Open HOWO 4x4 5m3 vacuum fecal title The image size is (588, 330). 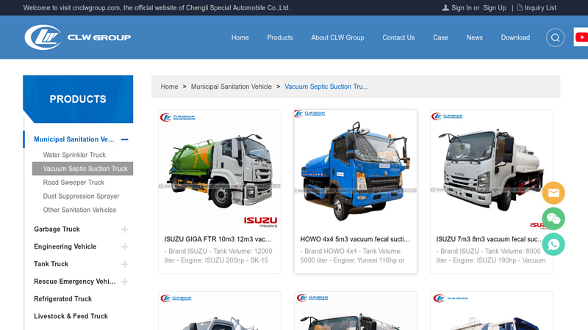pos(355,239)
